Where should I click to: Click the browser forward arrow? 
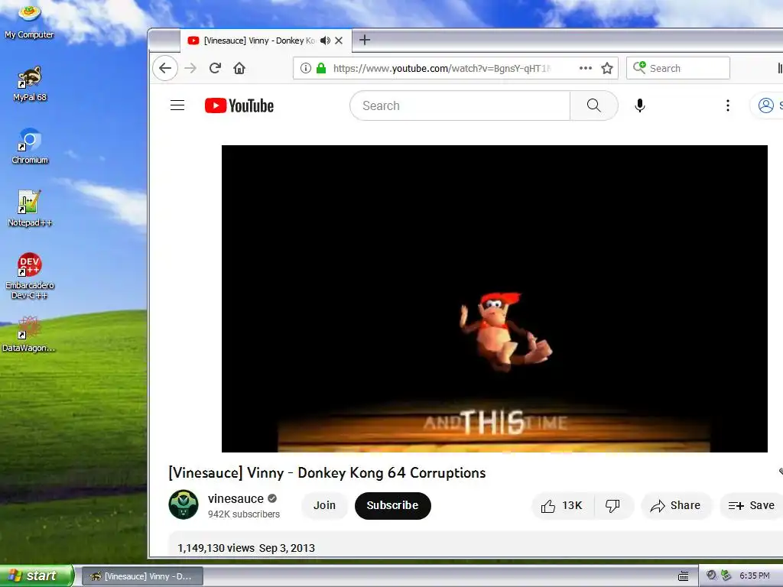190,68
